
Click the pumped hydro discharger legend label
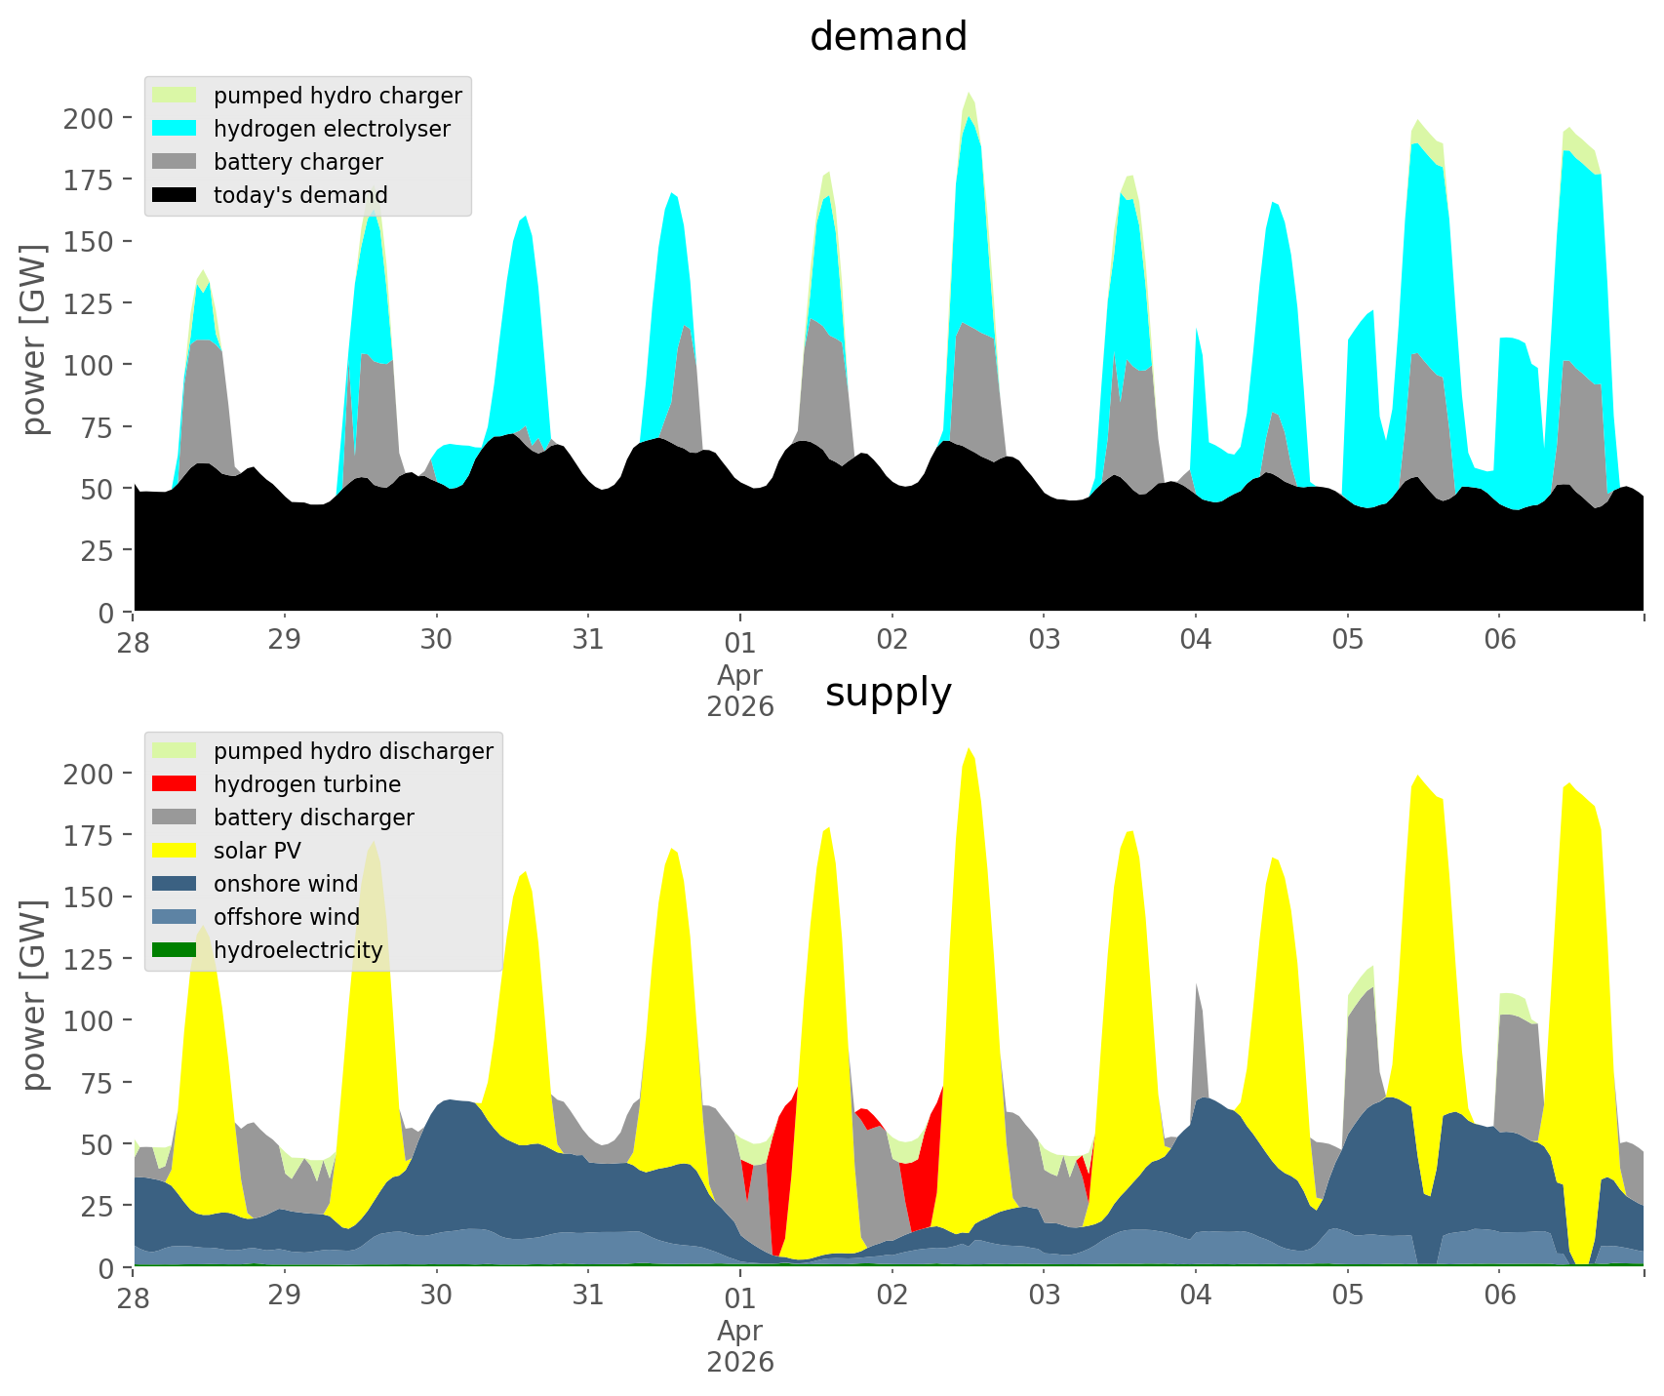[353, 751]
